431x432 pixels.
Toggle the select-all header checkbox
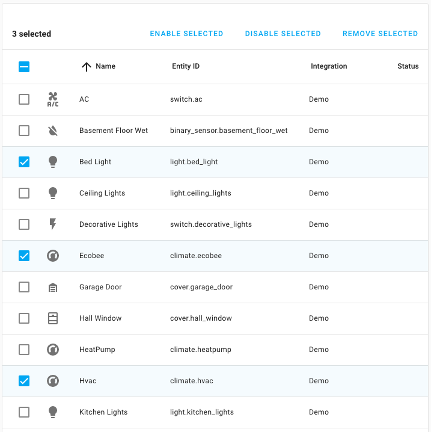pos(24,67)
